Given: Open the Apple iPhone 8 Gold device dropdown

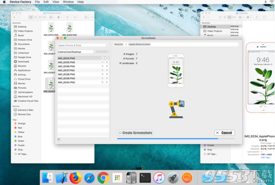Looking at the screenshot, I should click(x=83, y=45).
